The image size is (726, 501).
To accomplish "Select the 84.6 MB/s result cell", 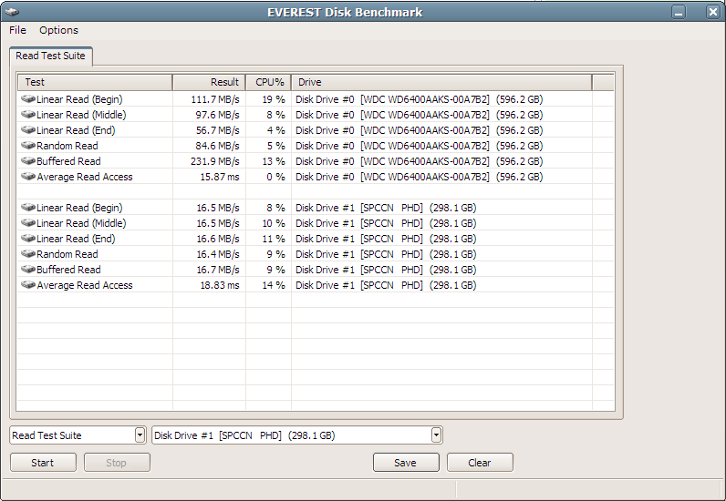I will pos(218,146).
